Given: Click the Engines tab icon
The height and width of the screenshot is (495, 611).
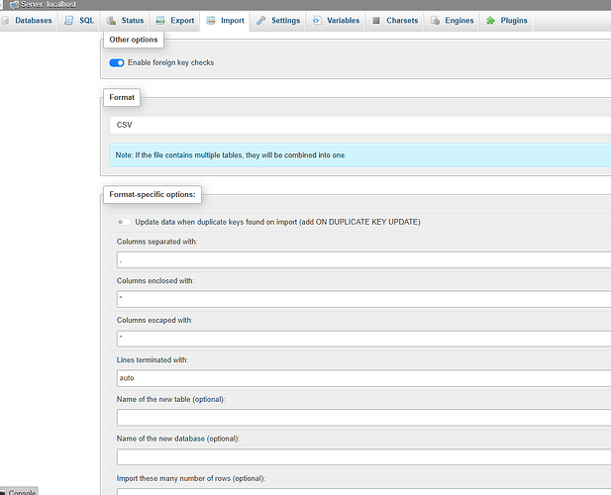Looking at the screenshot, I should coord(435,21).
